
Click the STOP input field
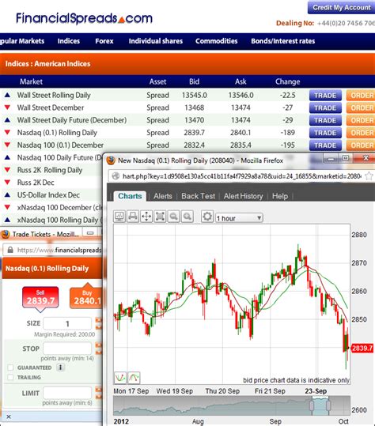pyautogui.click(x=67, y=349)
